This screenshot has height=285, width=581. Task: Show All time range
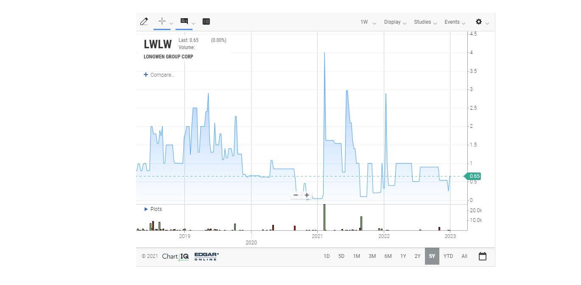coord(464,256)
